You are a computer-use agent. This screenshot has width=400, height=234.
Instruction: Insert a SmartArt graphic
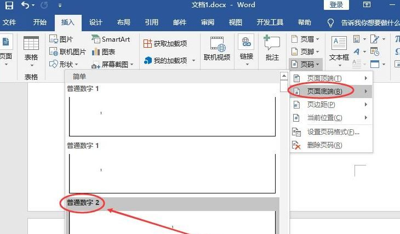pos(111,39)
